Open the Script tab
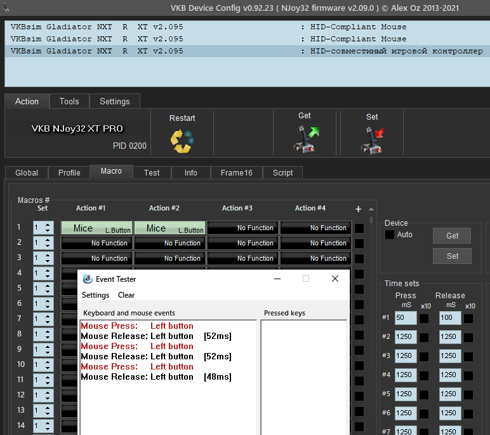The image size is (490, 435). pos(283,172)
